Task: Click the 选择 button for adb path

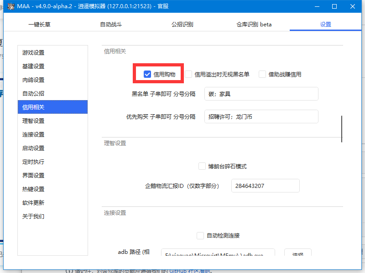Action: coord(298,255)
